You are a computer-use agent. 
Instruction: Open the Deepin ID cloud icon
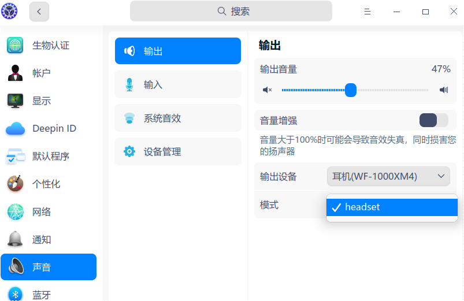click(15, 128)
